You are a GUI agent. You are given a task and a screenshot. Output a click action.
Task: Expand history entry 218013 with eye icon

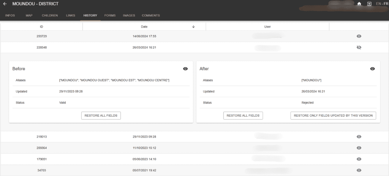(x=359, y=136)
